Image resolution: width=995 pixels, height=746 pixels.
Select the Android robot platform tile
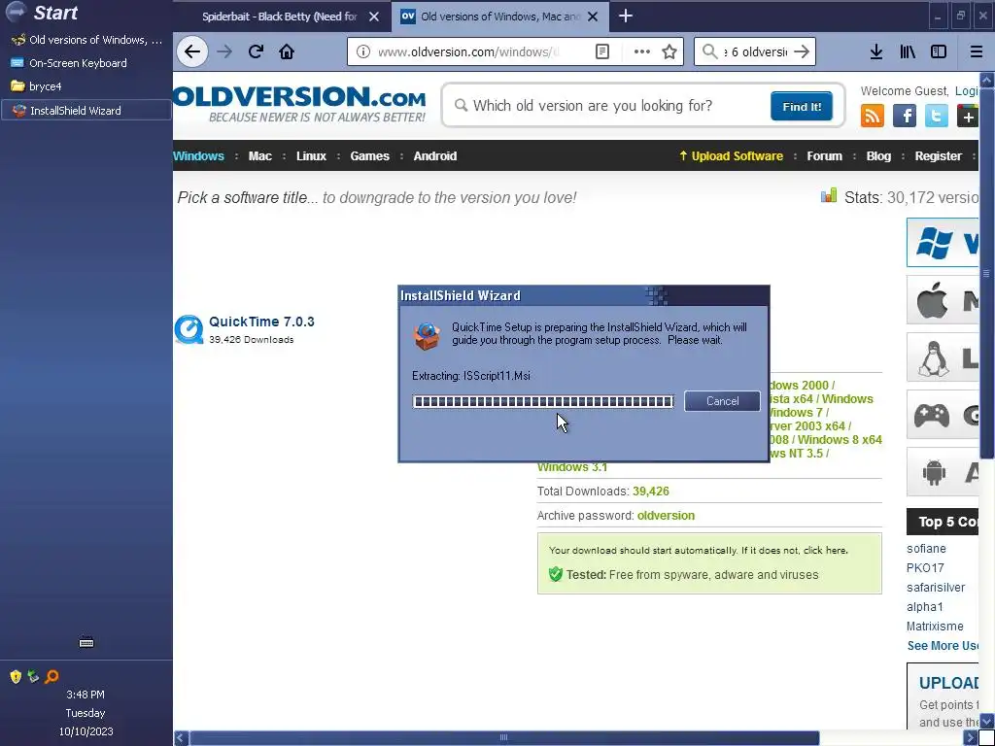coord(943,472)
